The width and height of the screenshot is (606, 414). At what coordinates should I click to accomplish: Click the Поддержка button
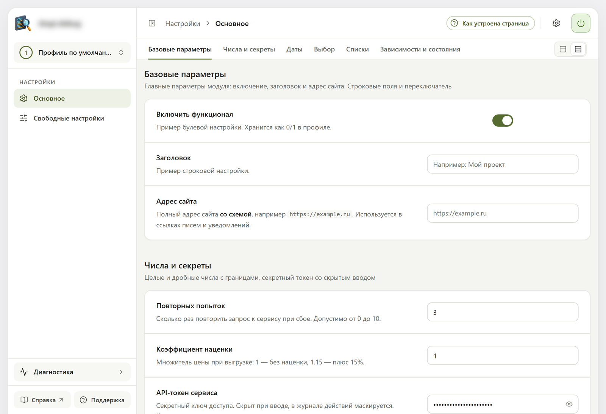coord(102,400)
